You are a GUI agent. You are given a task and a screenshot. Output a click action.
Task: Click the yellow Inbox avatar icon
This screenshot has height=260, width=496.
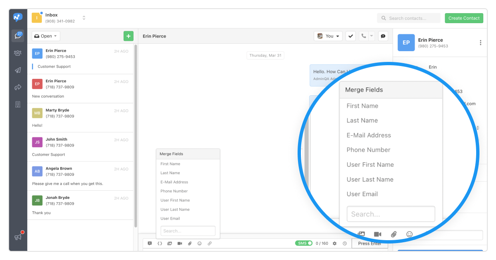[x=37, y=18]
